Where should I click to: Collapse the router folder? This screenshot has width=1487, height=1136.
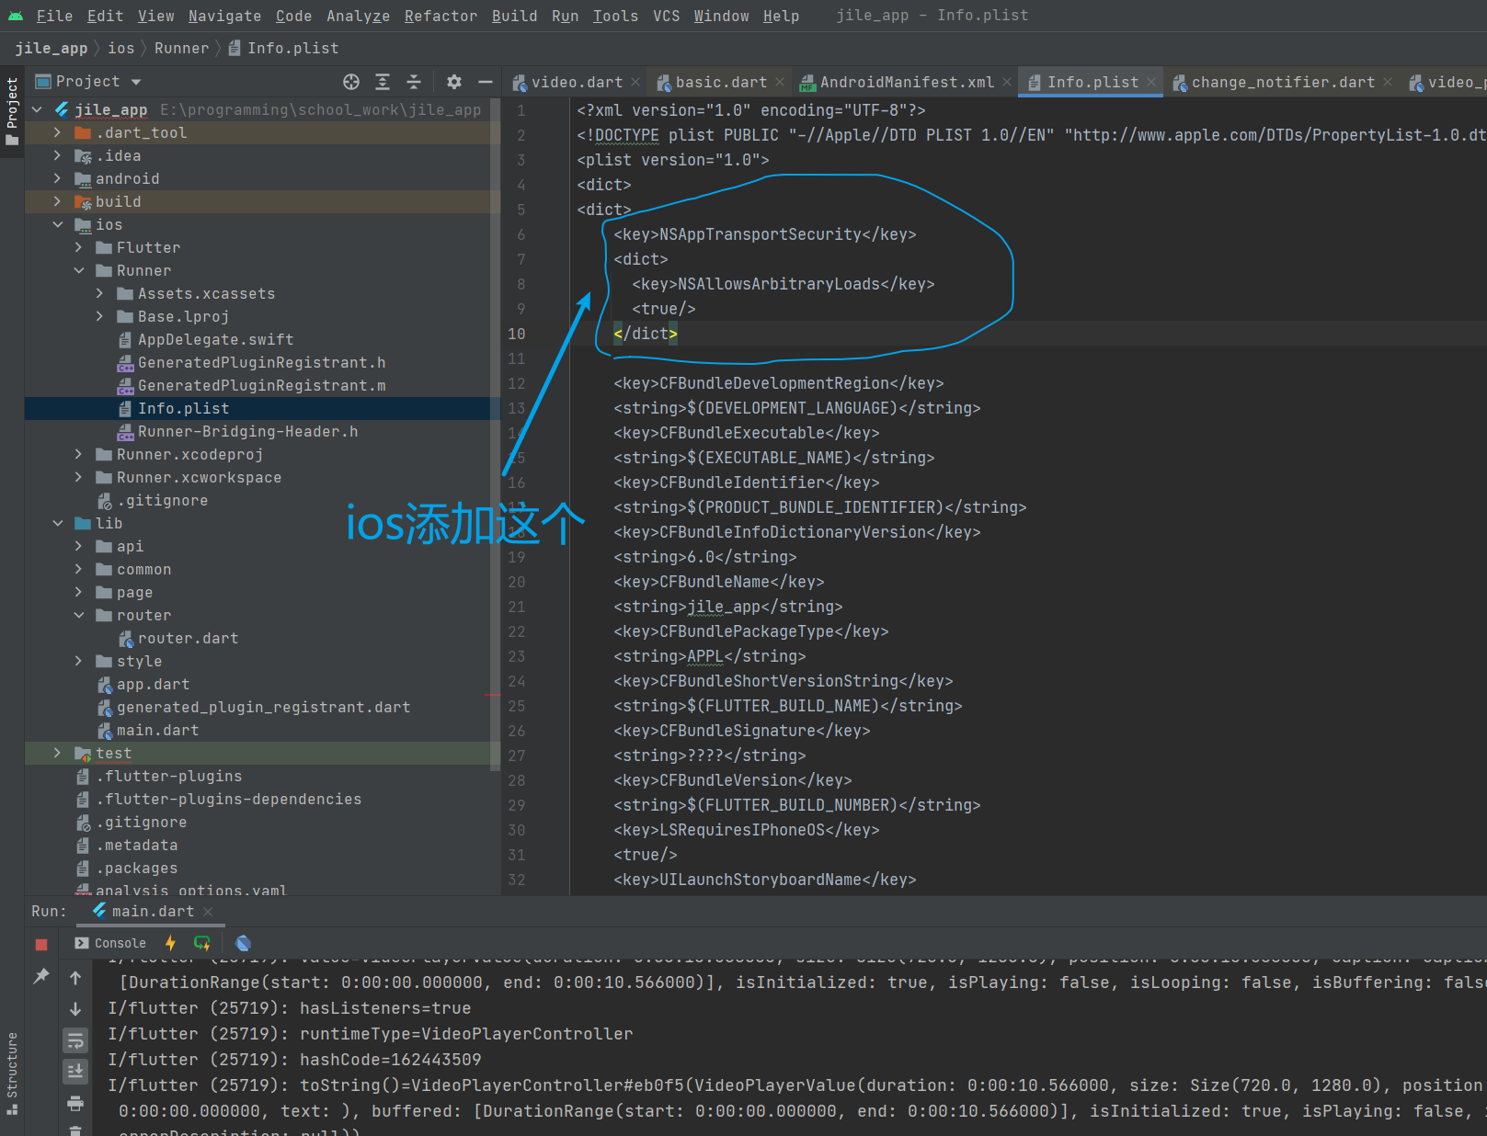[79, 615]
